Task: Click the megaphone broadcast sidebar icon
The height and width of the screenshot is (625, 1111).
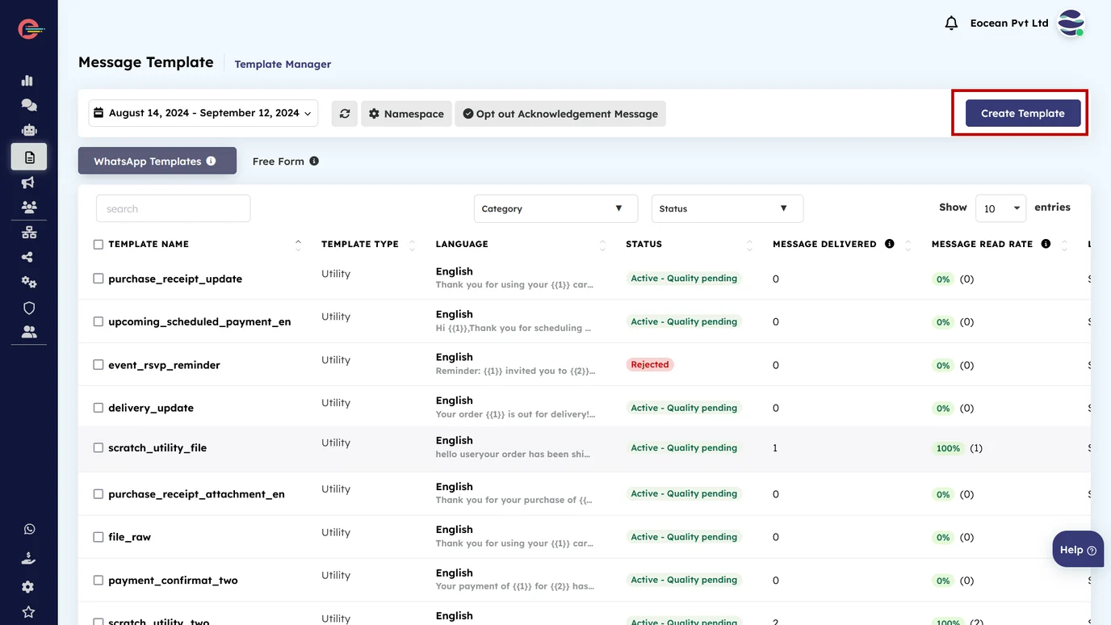Action: click(x=29, y=182)
